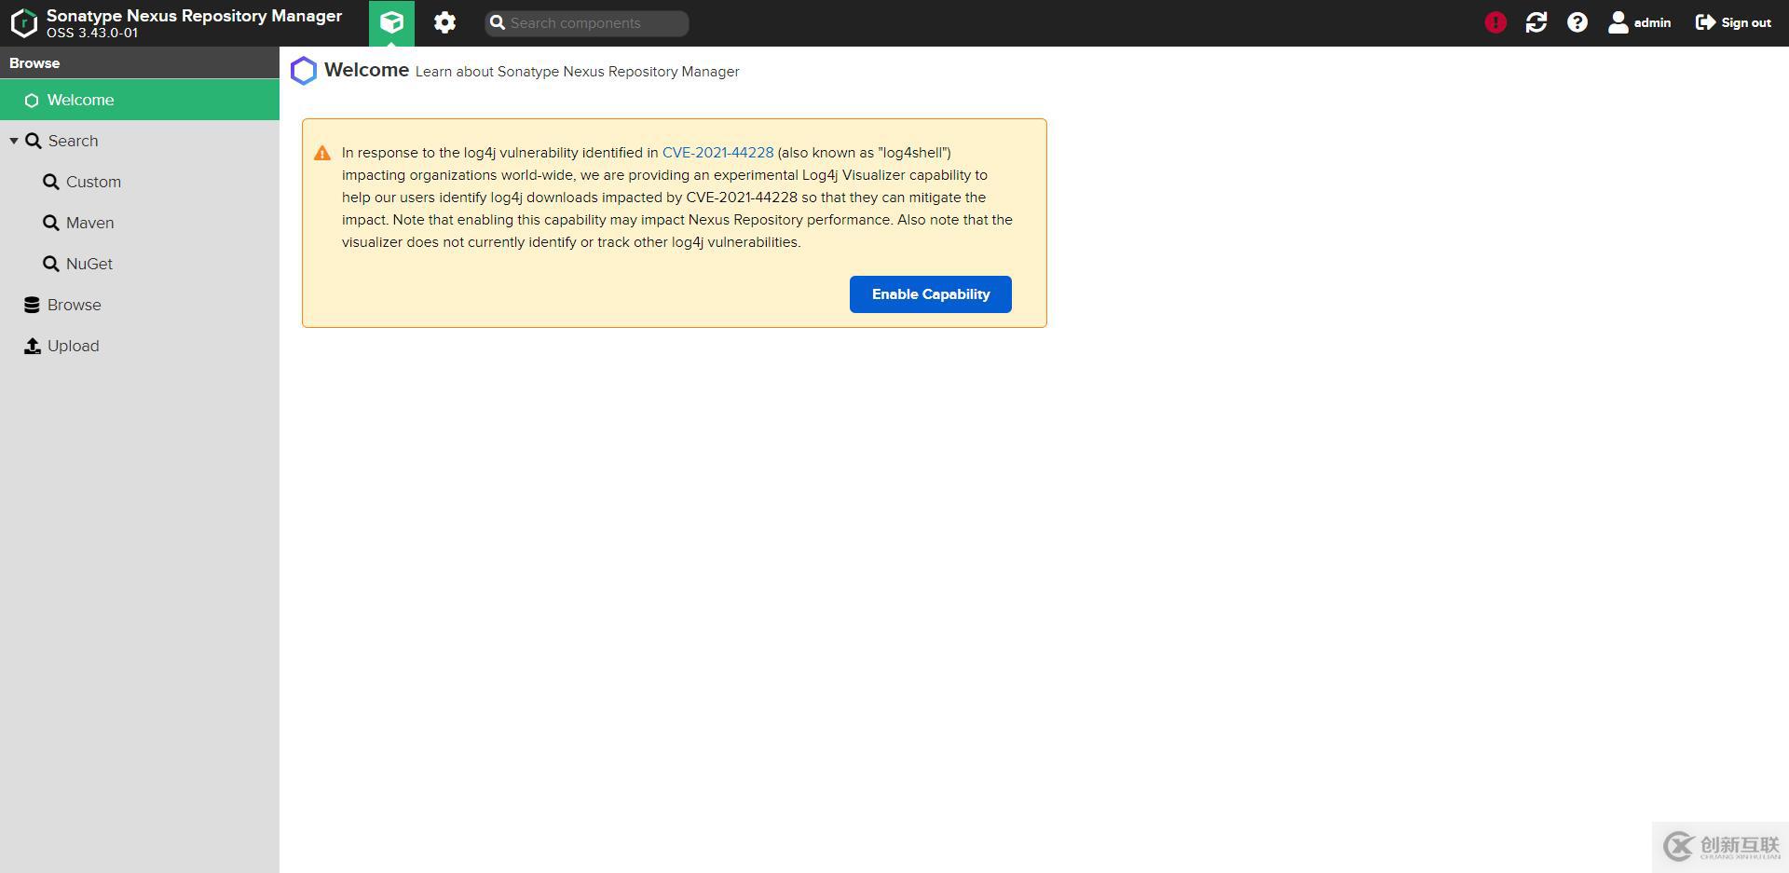Click Sign out
The width and height of the screenshot is (1789, 873).
coord(1733,22)
